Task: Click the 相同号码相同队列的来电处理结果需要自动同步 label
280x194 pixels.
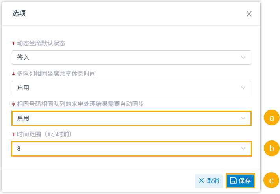Action: [80, 104]
